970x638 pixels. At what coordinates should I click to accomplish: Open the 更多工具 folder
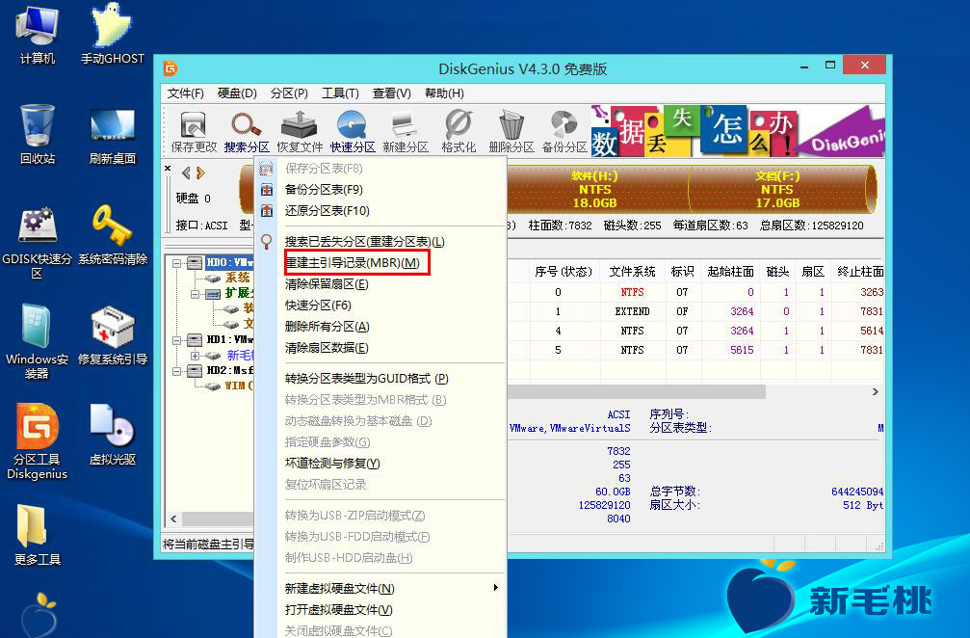(38, 535)
